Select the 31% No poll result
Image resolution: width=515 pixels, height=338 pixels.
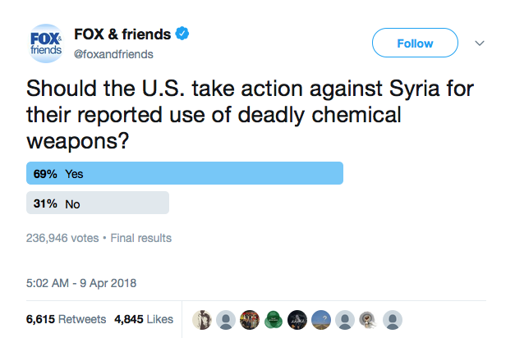(x=98, y=203)
